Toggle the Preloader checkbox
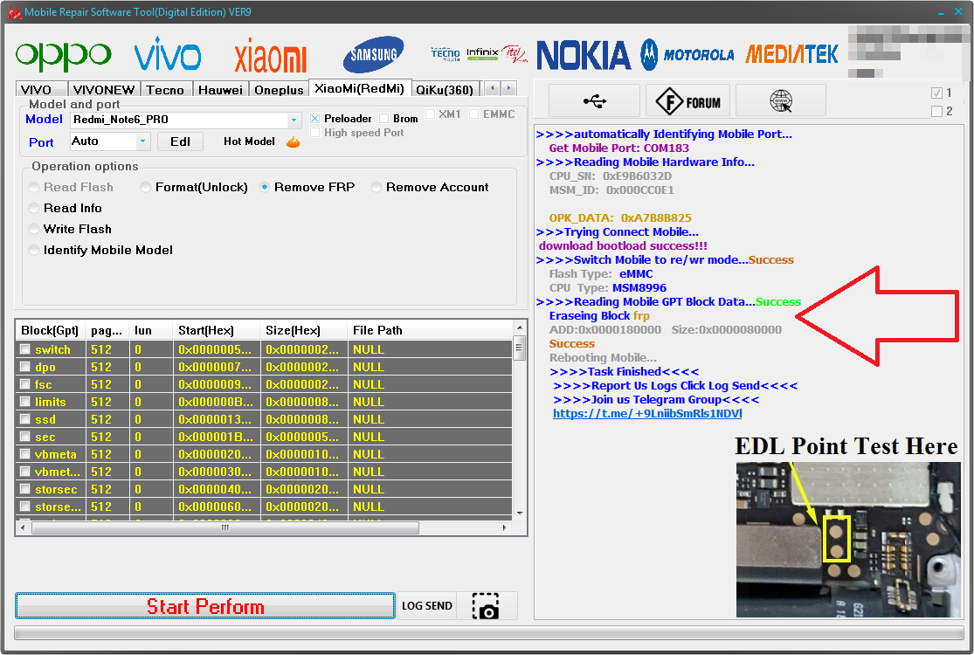974x655 pixels. coord(315,119)
